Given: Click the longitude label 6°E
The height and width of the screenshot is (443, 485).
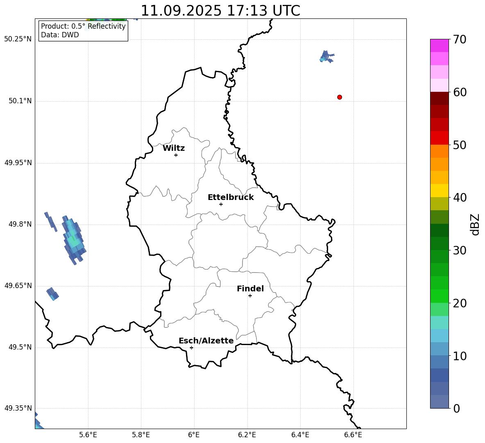Looking at the screenshot, I should click(x=194, y=435).
